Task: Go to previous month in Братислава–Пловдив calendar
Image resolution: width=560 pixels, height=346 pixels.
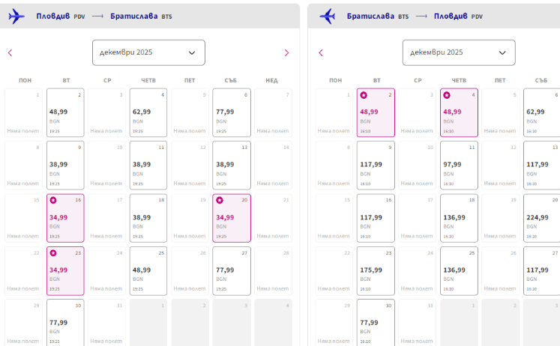Action: click(x=321, y=52)
